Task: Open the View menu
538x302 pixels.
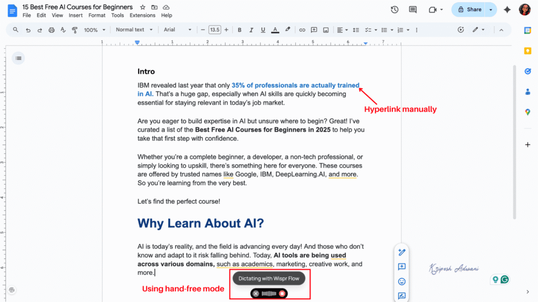Action: (57, 15)
